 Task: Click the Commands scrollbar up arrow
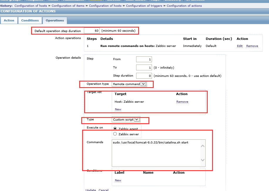(x=203, y=146)
